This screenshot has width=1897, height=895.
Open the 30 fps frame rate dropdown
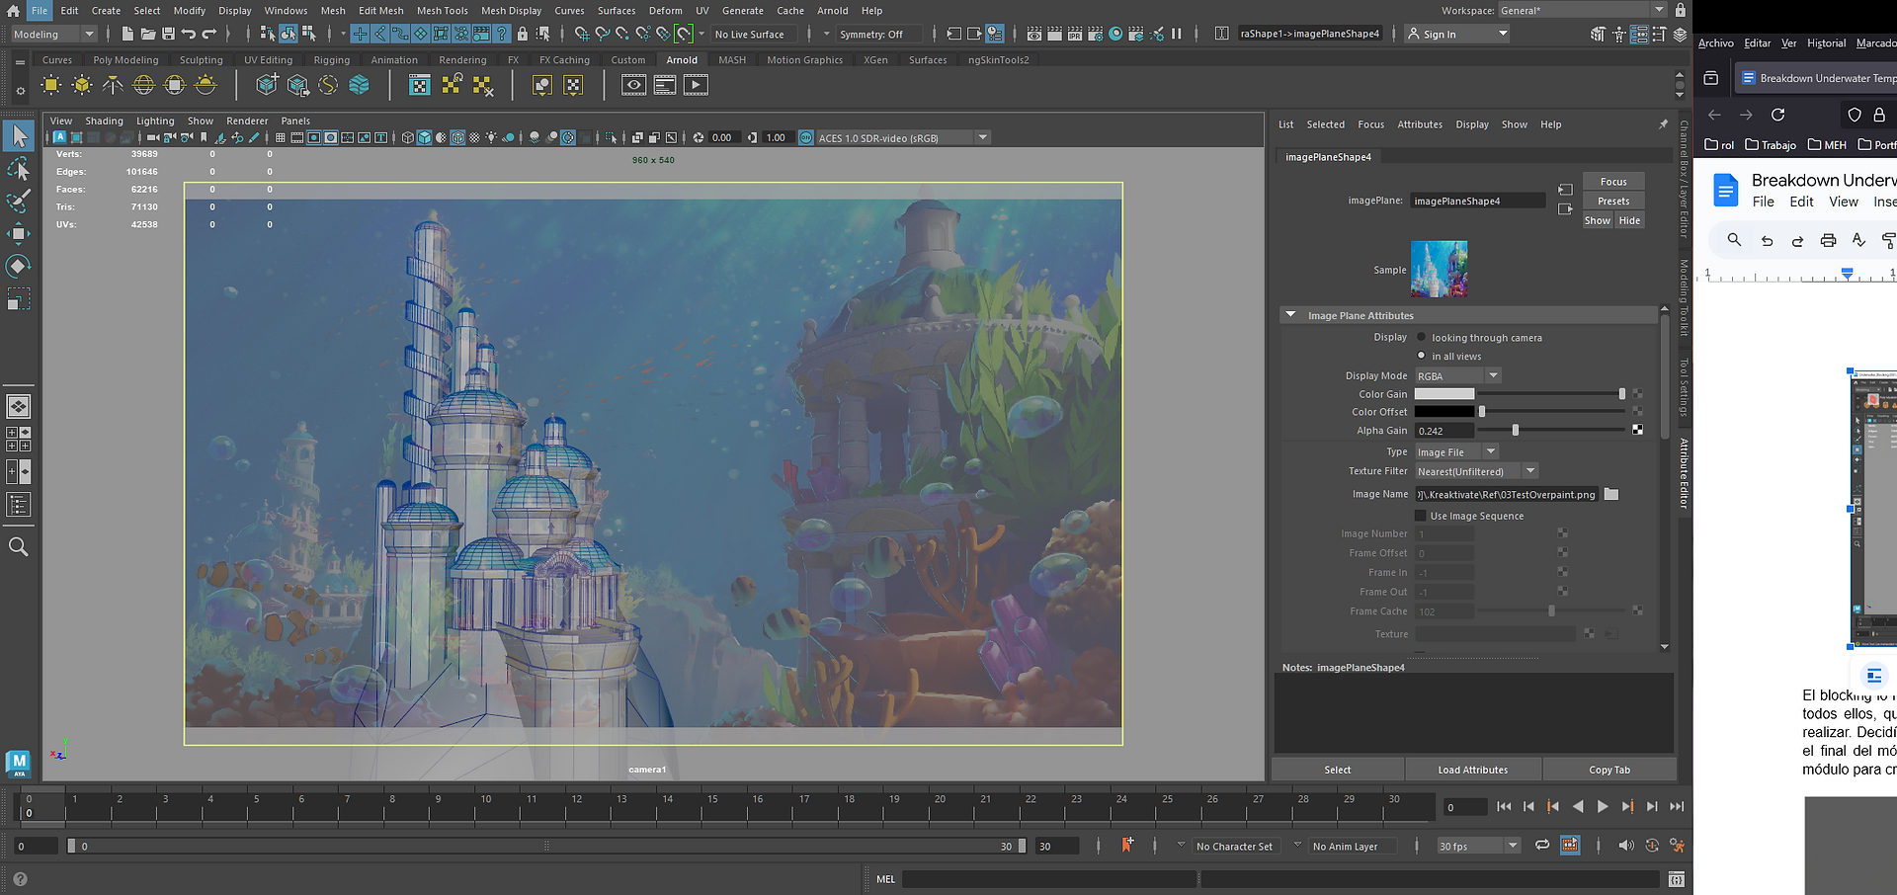pos(1478,846)
